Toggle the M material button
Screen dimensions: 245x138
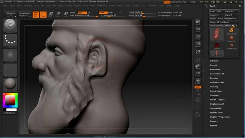tap(89, 12)
